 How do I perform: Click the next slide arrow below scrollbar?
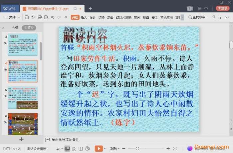tap(231, 129)
